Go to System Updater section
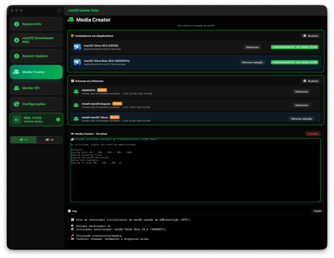The width and height of the screenshot is (334, 258). (x=36, y=56)
